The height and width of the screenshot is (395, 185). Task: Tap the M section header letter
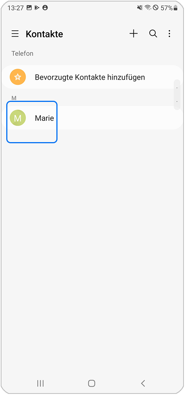[14, 98]
